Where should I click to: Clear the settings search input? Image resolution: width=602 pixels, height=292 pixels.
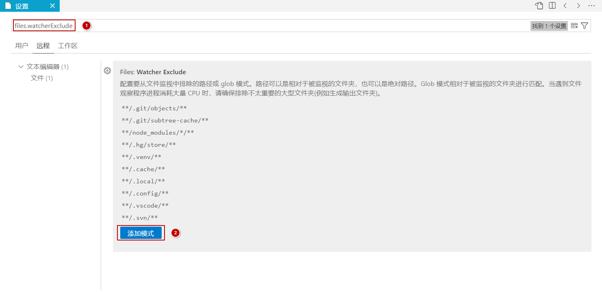[574, 26]
